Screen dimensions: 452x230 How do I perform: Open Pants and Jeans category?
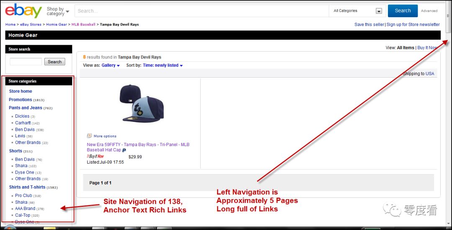[x=26, y=108]
